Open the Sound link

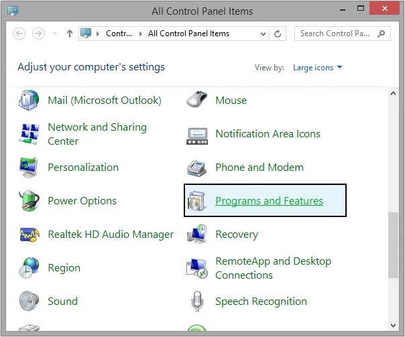(x=63, y=301)
